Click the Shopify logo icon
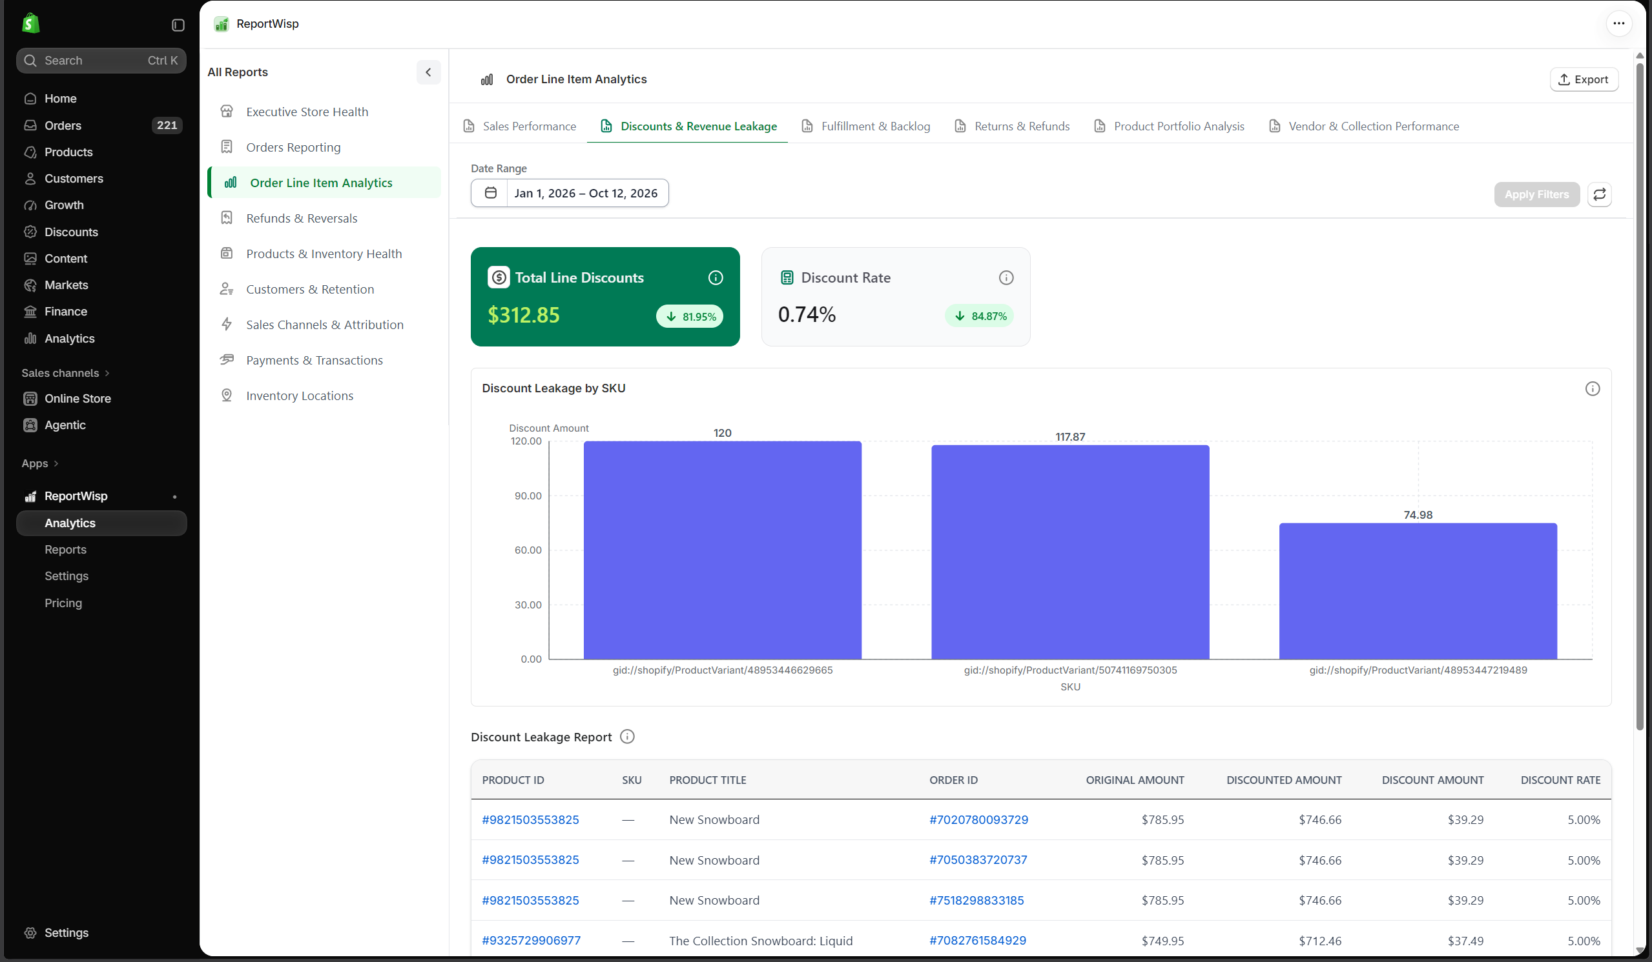Image resolution: width=1652 pixels, height=962 pixels. click(x=31, y=24)
